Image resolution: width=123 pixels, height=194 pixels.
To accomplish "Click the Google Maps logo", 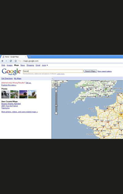I will pyautogui.click(x=11, y=72).
